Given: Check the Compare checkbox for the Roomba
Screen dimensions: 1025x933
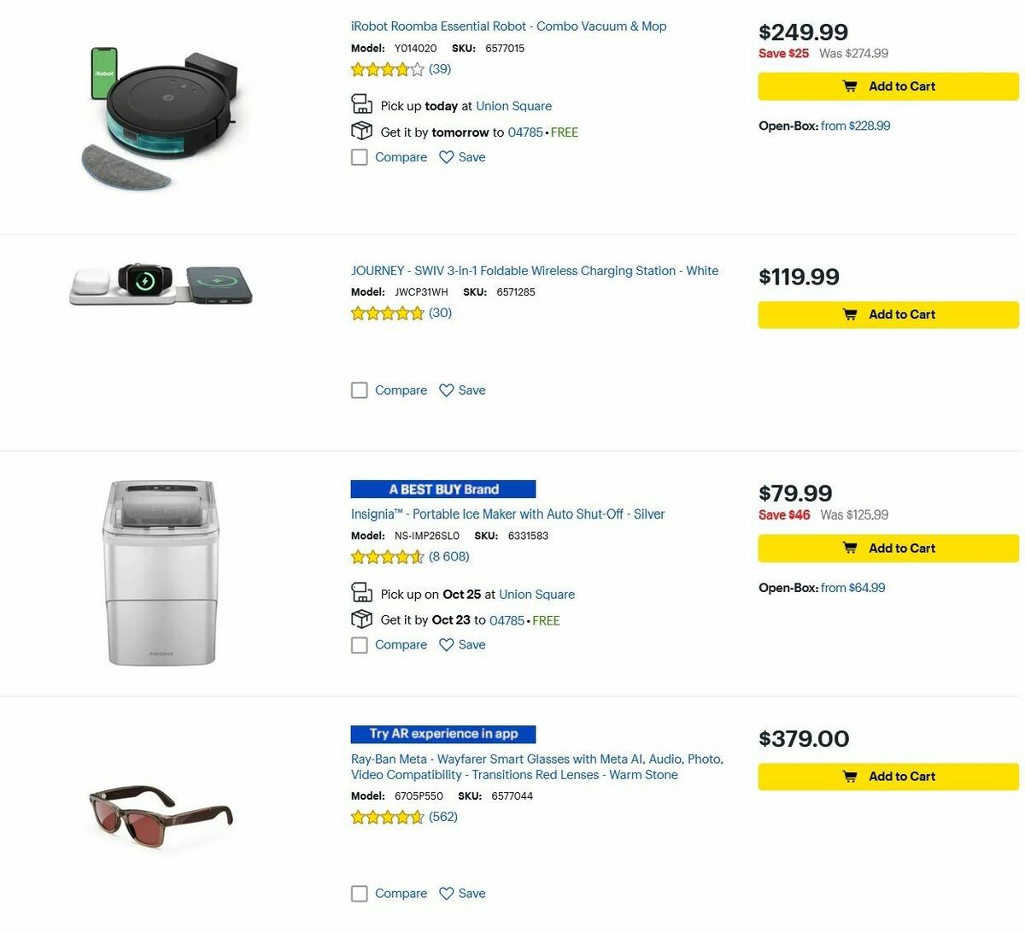Looking at the screenshot, I should [359, 157].
